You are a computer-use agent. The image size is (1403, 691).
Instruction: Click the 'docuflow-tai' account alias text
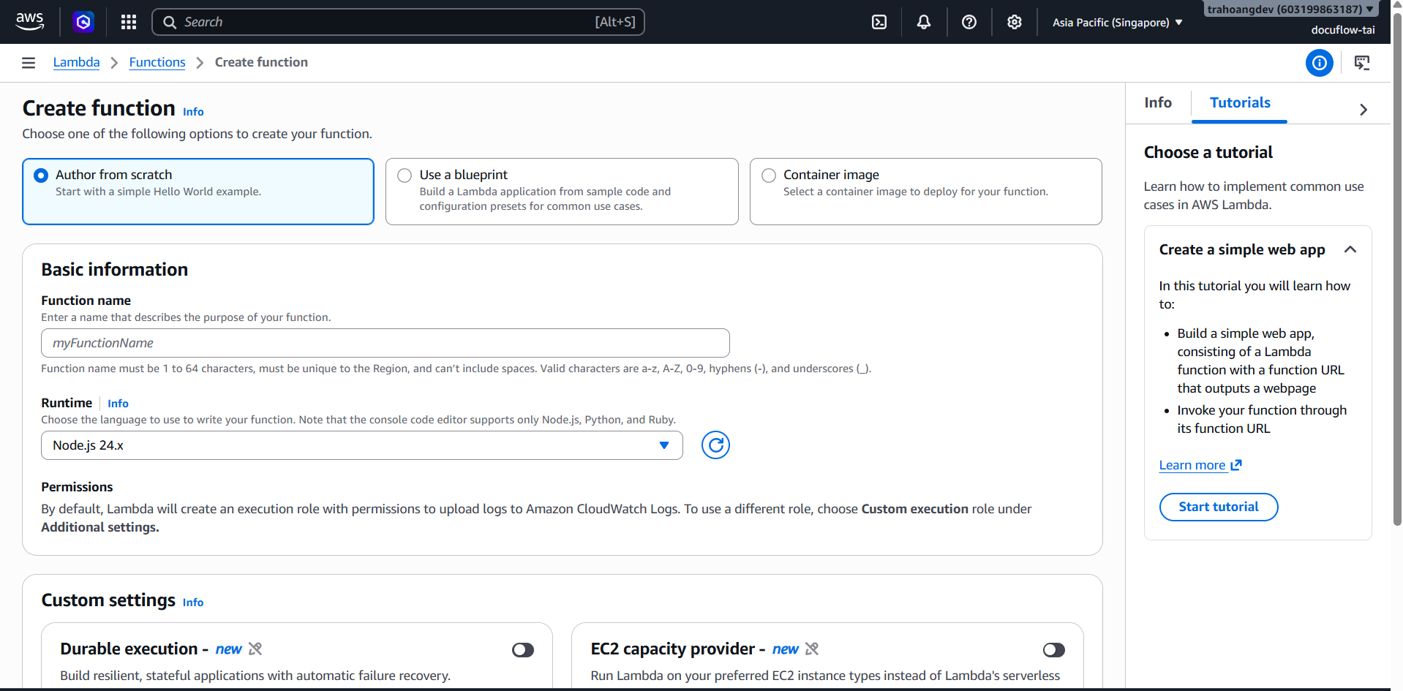click(1343, 30)
